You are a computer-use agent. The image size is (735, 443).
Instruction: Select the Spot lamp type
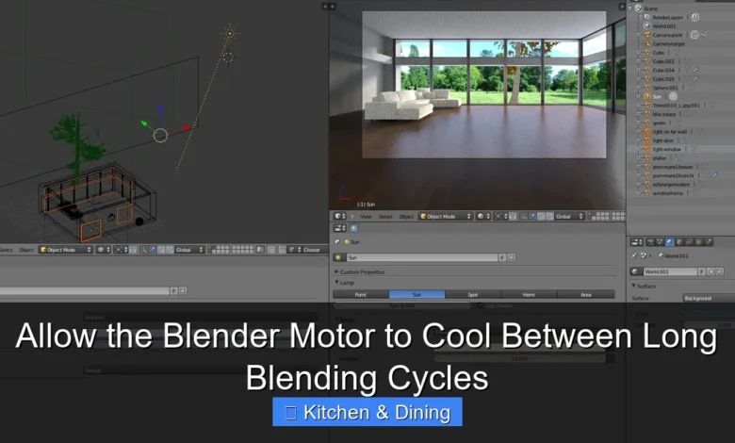(472, 294)
